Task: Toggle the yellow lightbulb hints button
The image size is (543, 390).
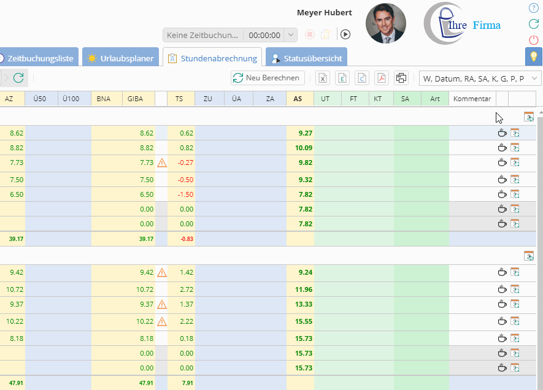Action: click(533, 56)
